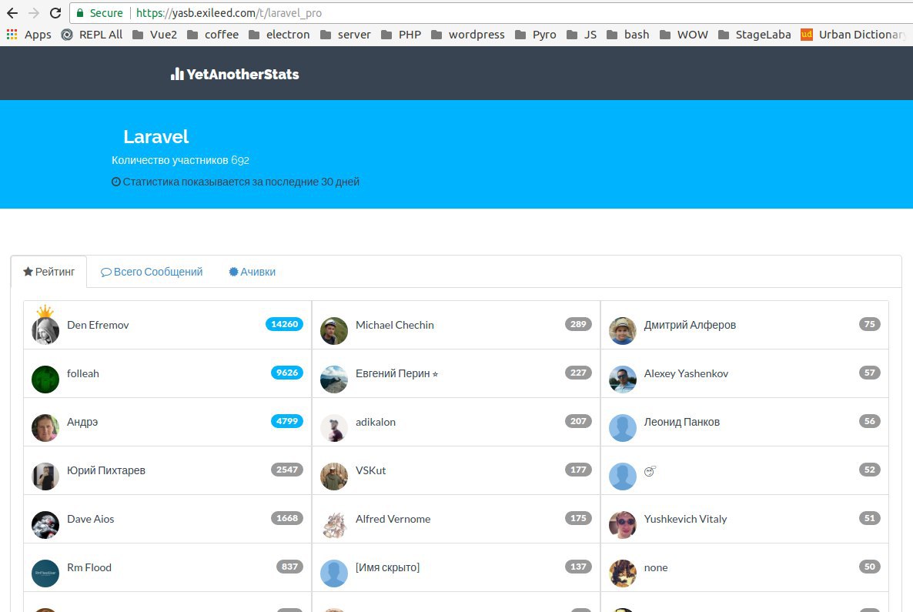
Task: Open the server bookmark folder
Action: [x=346, y=35]
